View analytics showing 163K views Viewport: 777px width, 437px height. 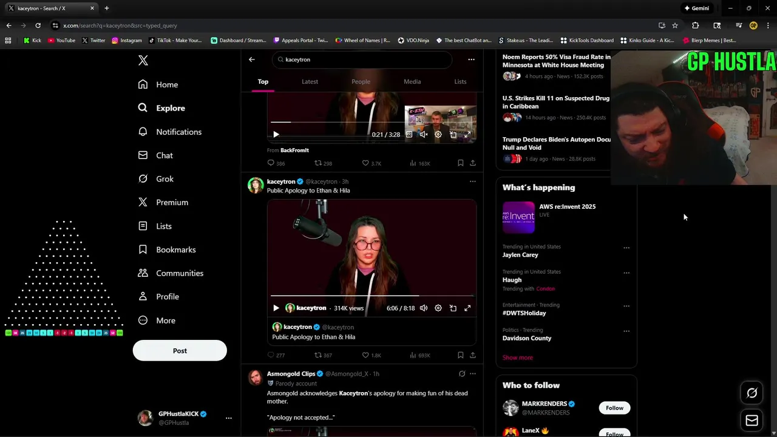tap(419, 163)
